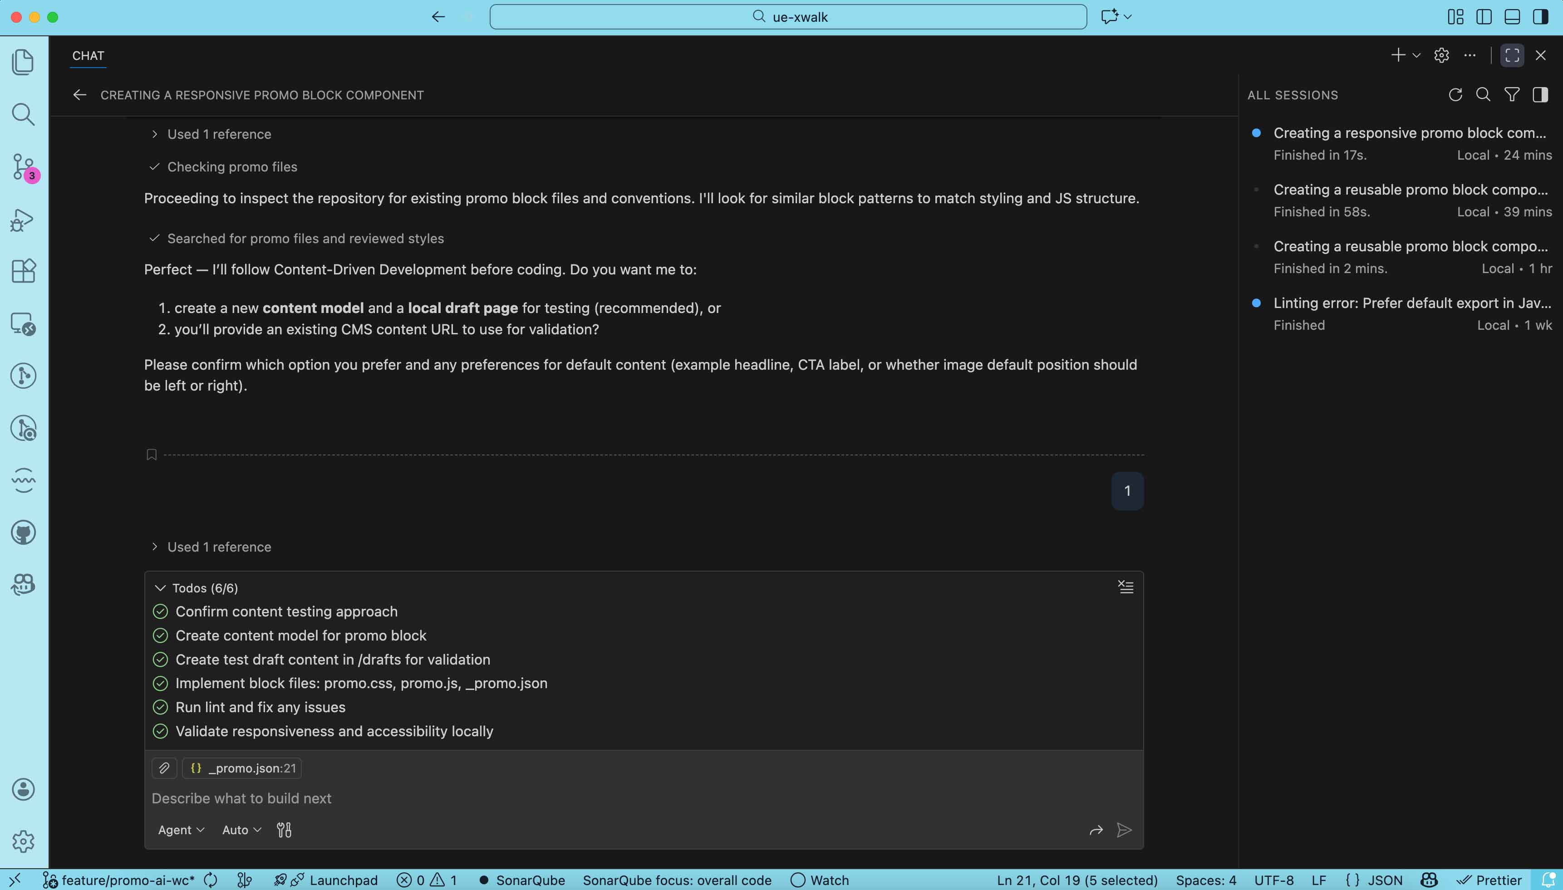Open the Explorer view in activity bar

point(23,62)
